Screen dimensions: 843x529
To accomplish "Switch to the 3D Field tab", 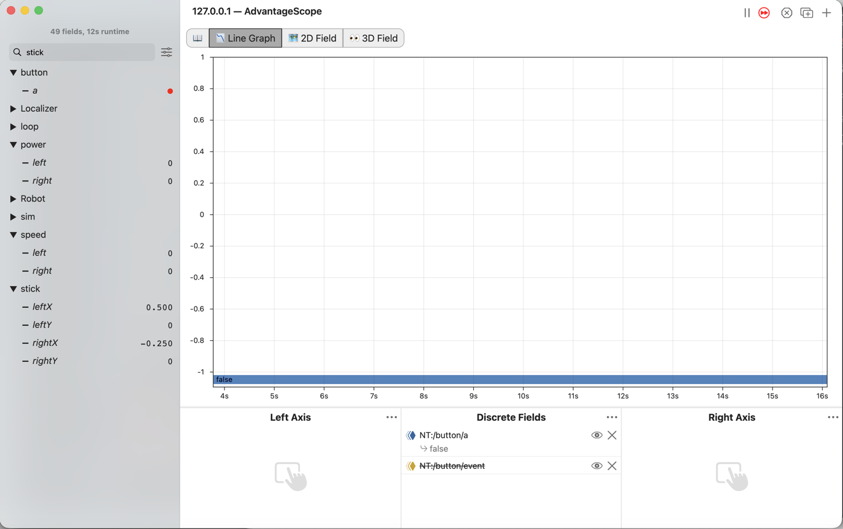I will [373, 38].
